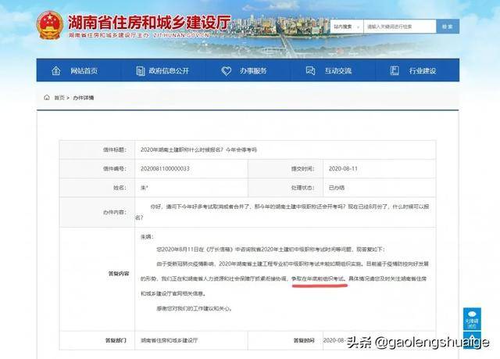This screenshot has height=359, width=500.
Task: Go to 互动交流 section
Action: (x=338, y=71)
